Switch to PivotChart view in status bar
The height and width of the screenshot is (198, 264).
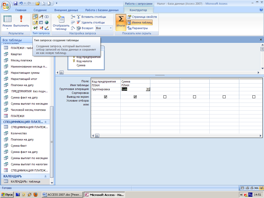point(252,188)
